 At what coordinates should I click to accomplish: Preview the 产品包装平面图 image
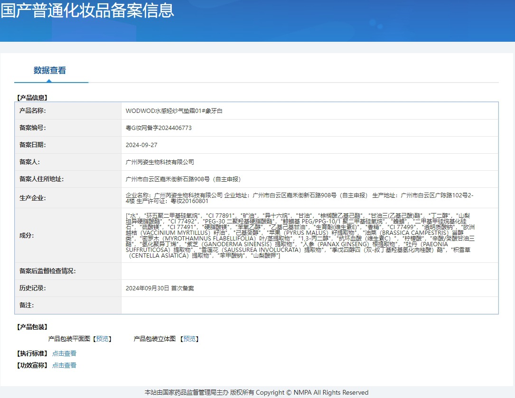coord(102,339)
